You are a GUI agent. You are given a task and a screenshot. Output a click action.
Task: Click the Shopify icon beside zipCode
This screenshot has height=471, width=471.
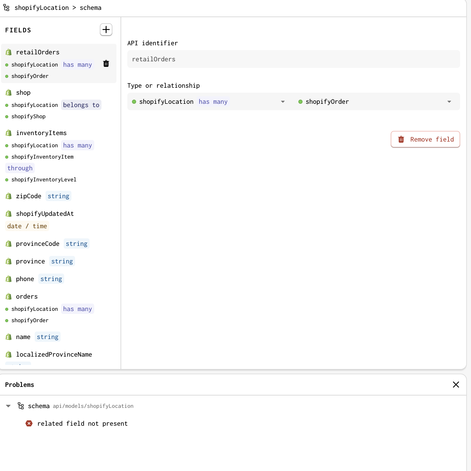coord(9,196)
